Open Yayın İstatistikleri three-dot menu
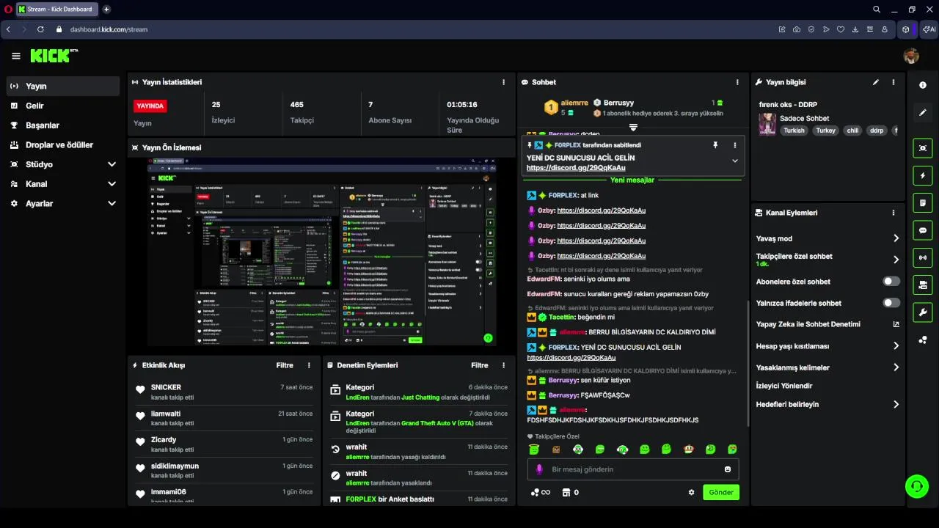This screenshot has width=939, height=528. pyautogui.click(x=503, y=82)
